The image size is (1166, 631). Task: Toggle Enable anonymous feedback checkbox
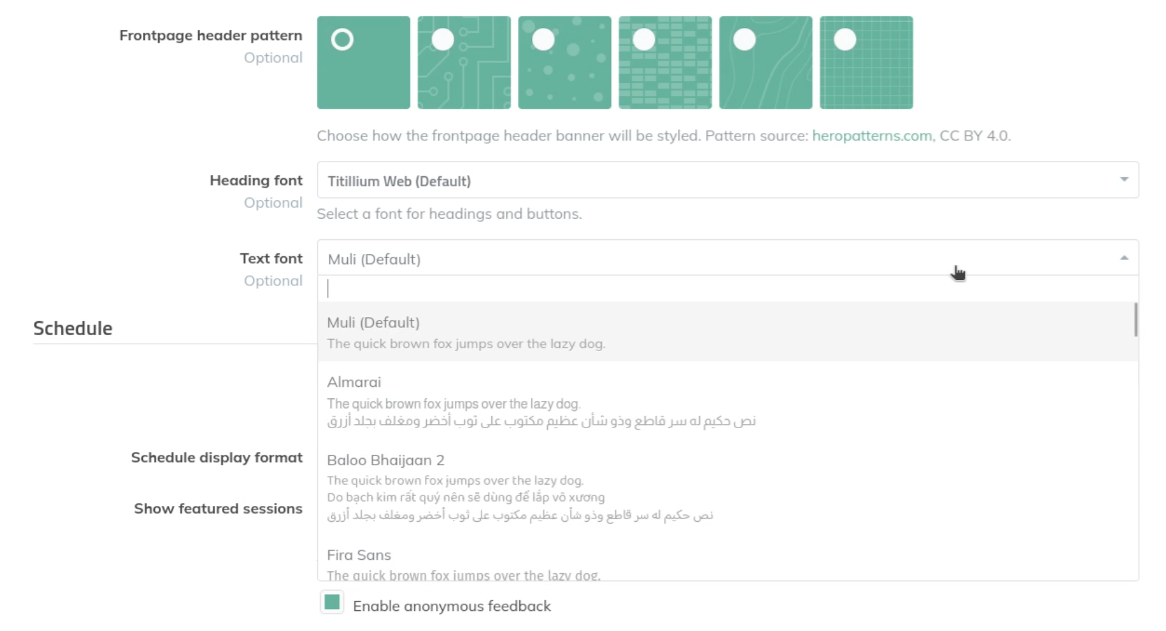tap(332, 602)
